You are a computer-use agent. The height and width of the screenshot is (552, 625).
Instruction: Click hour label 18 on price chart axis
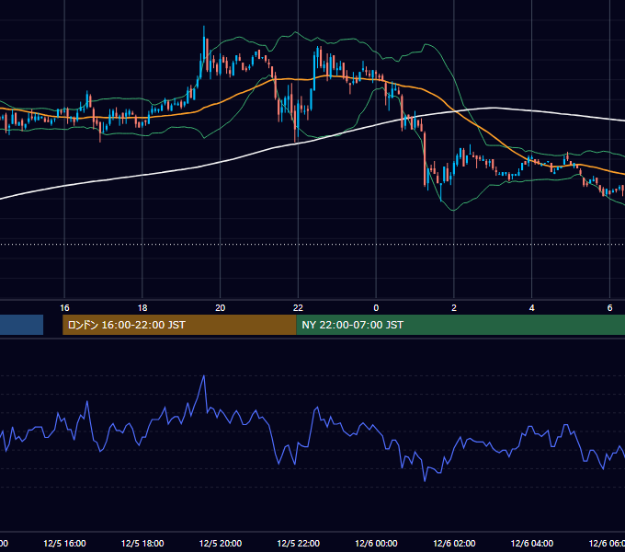click(x=142, y=308)
